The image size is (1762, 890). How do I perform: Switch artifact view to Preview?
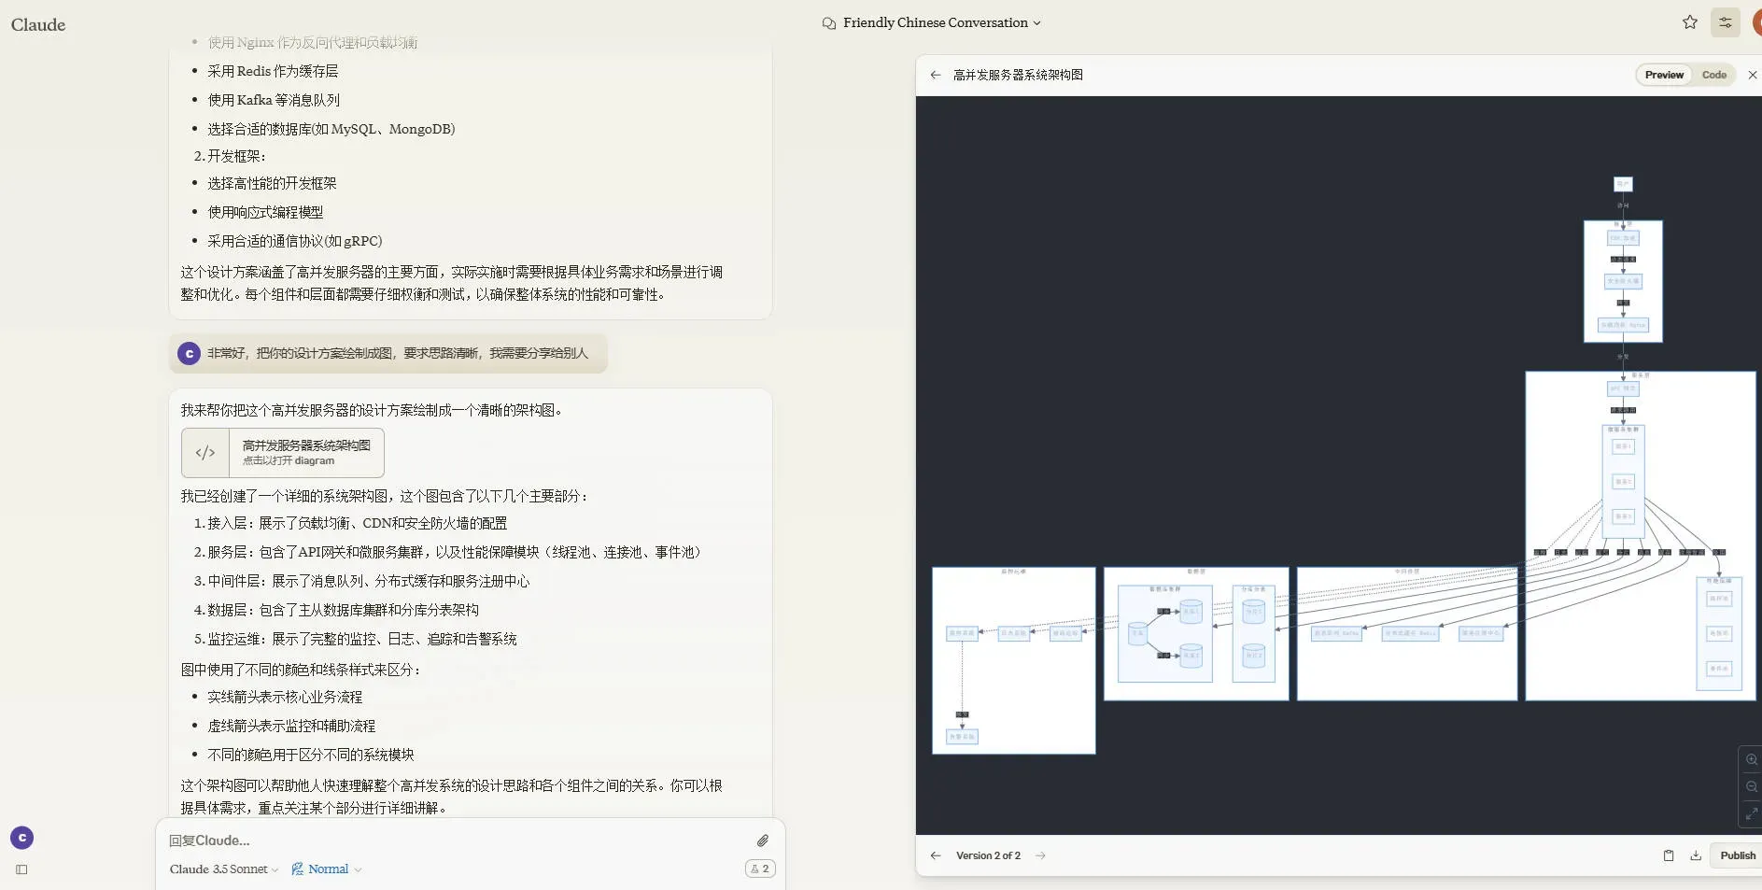tap(1663, 75)
